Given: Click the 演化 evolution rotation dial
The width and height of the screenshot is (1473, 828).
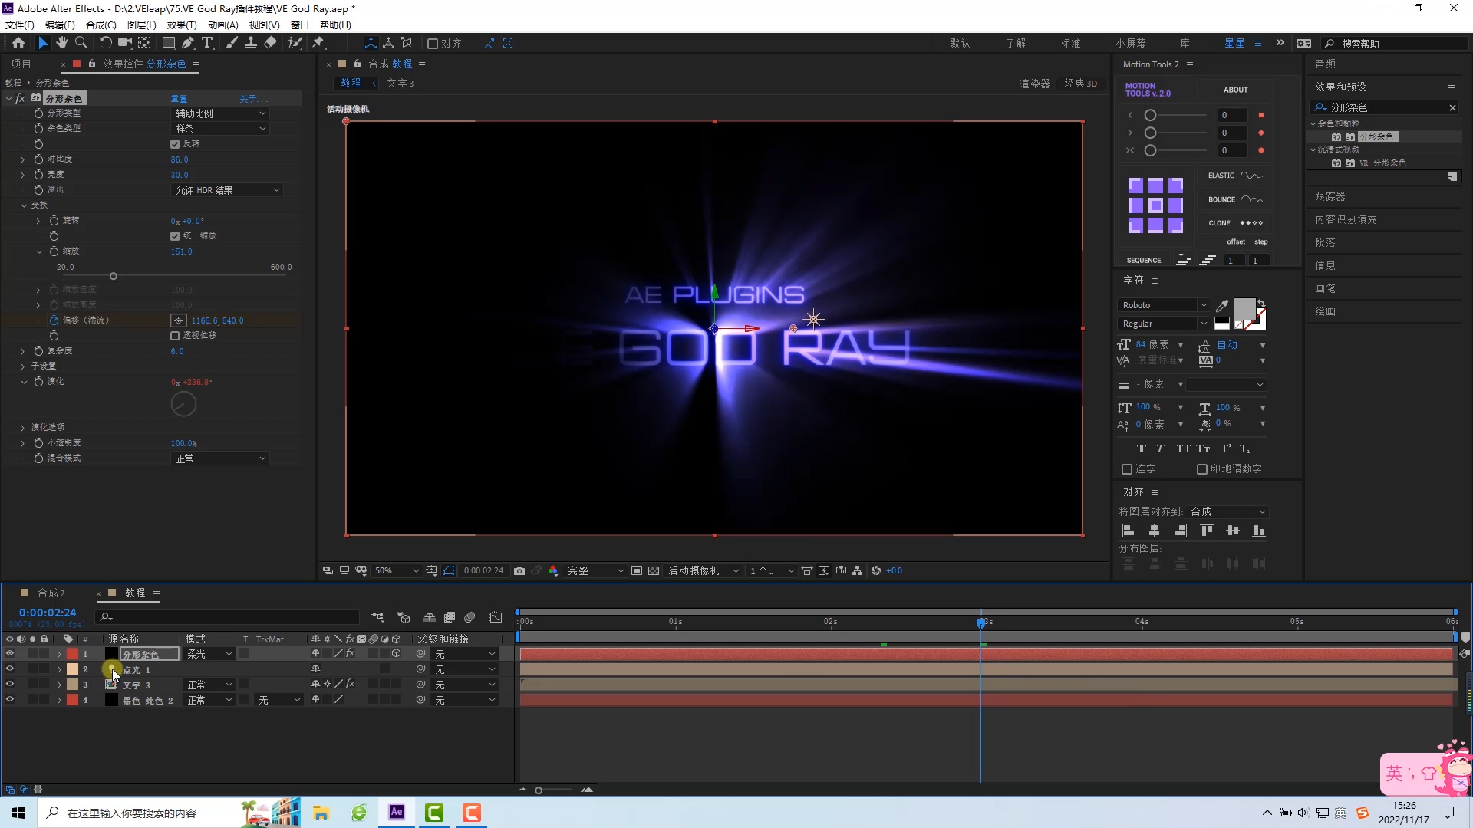Looking at the screenshot, I should (183, 404).
